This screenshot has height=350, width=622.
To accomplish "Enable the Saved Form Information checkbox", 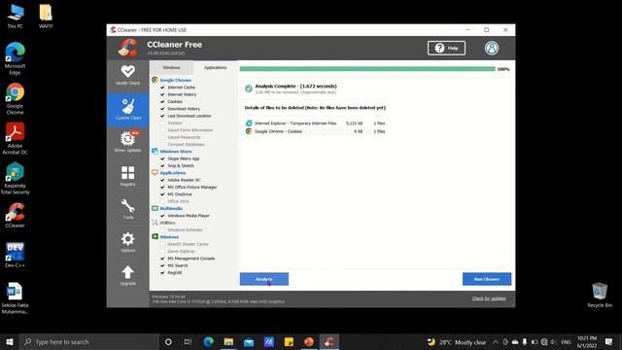I will pos(162,130).
